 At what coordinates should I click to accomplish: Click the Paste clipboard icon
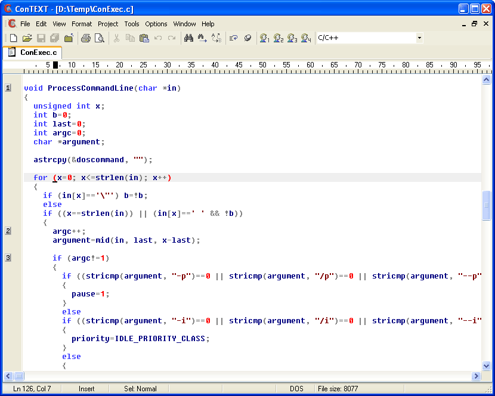[144, 38]
